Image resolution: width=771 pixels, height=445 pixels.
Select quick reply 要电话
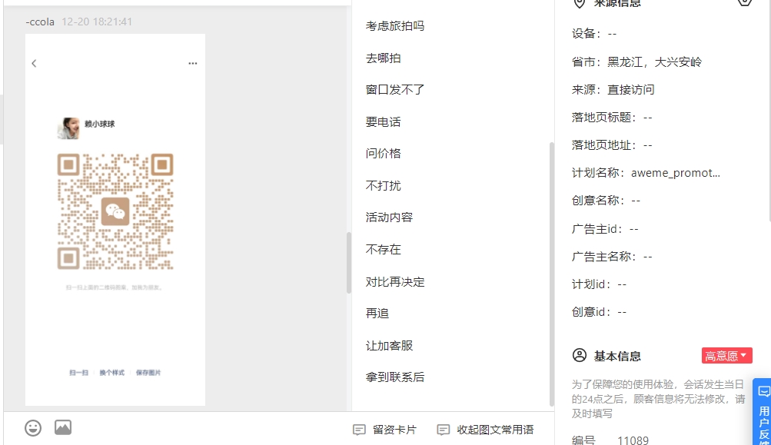coord(383,122)
